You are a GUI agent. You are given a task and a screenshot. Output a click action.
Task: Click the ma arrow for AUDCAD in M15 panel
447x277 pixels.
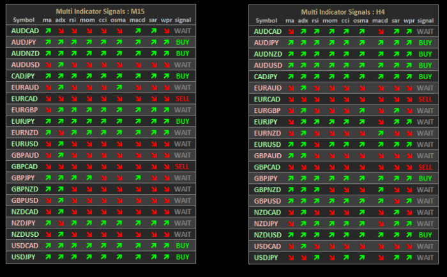click(x=47, y=31)
